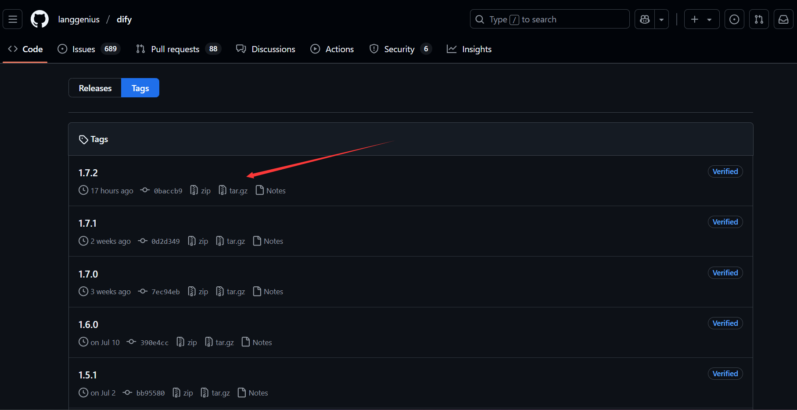
Task: Switch to the Pull requests tab
Action: pyautogui.click(x=179, y=49)
